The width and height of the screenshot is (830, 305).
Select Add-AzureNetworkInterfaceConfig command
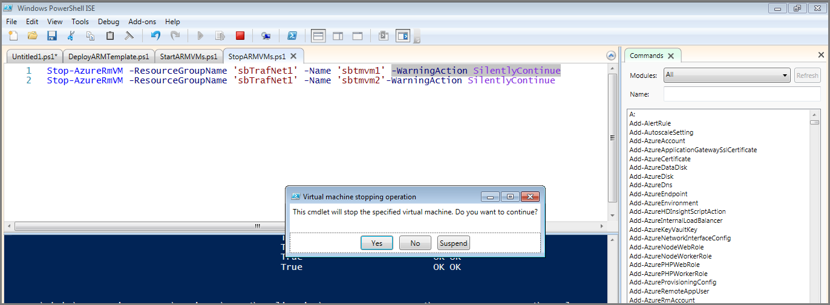pos(680,238)
